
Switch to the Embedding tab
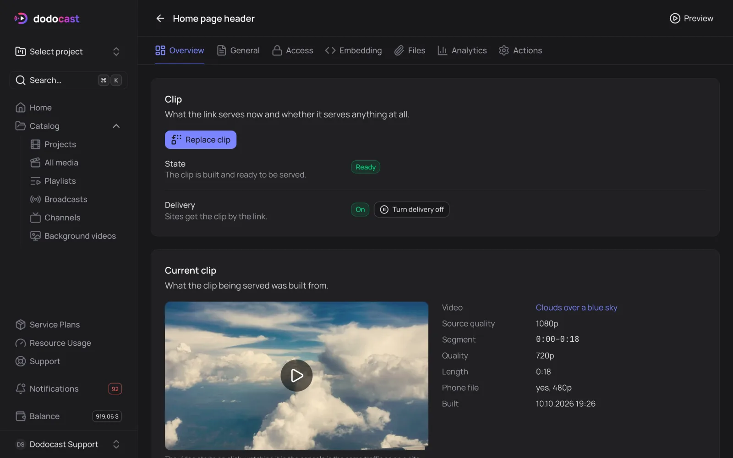tap(353, 50)
